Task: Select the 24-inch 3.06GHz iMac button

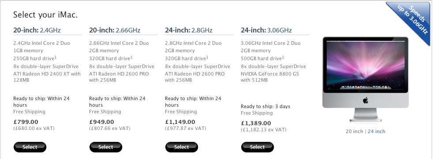Action: pos(258,147)
